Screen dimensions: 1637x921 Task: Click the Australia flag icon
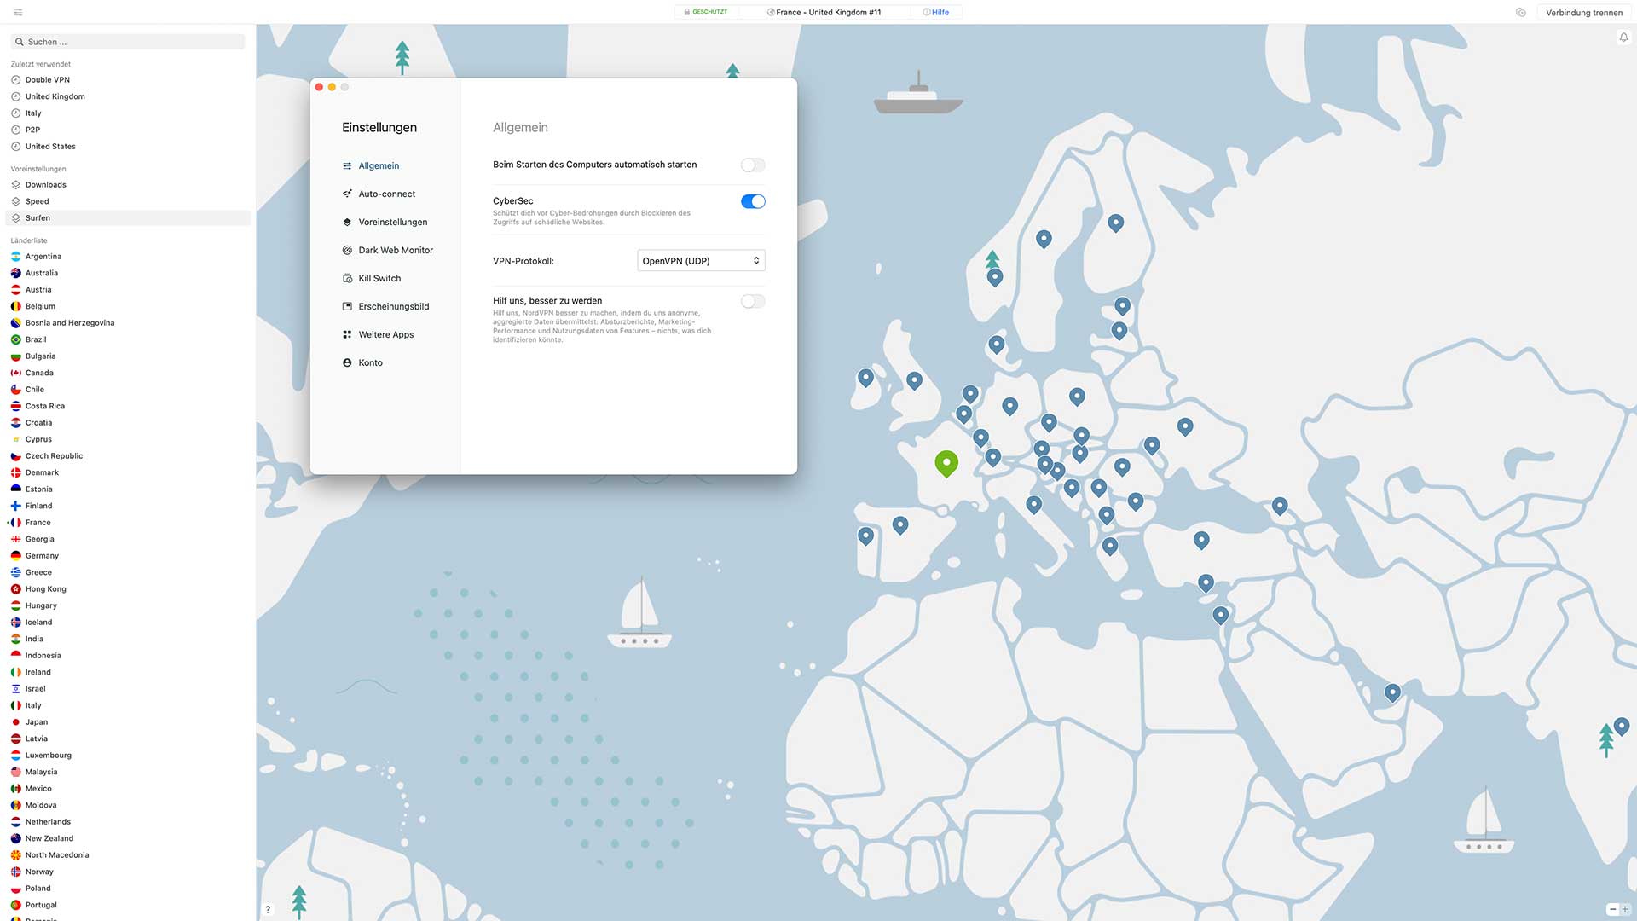point(15,273)
